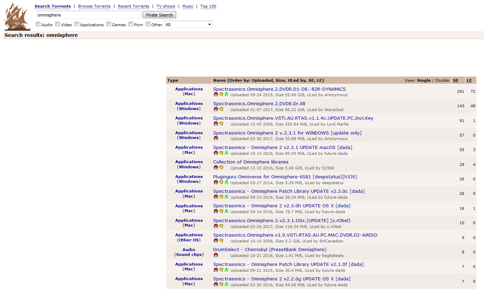484x289 pixels.
Task: Sort results by Uploaded date
Action: tap(262, 80)
